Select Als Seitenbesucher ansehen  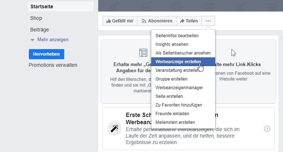[183, 53]
